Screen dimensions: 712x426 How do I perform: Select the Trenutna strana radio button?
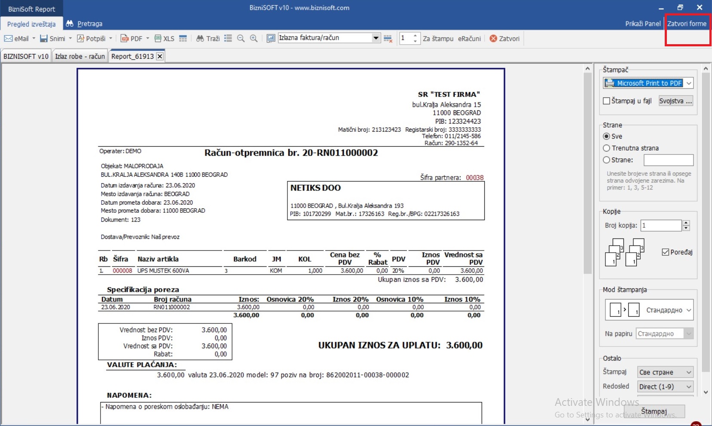[x=606, y=148]
